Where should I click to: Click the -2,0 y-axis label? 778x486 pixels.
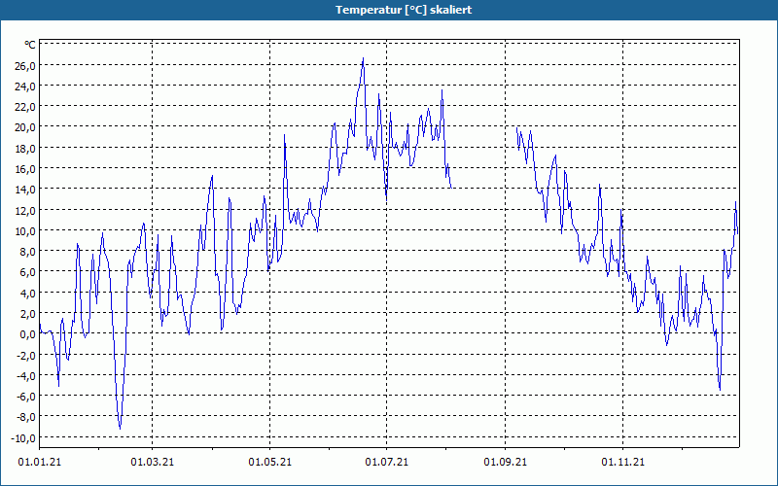[x=26, y=355]
